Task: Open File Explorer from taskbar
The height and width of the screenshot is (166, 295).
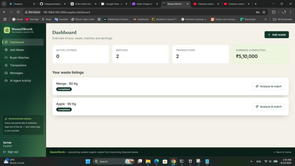Action: (148, 162)
